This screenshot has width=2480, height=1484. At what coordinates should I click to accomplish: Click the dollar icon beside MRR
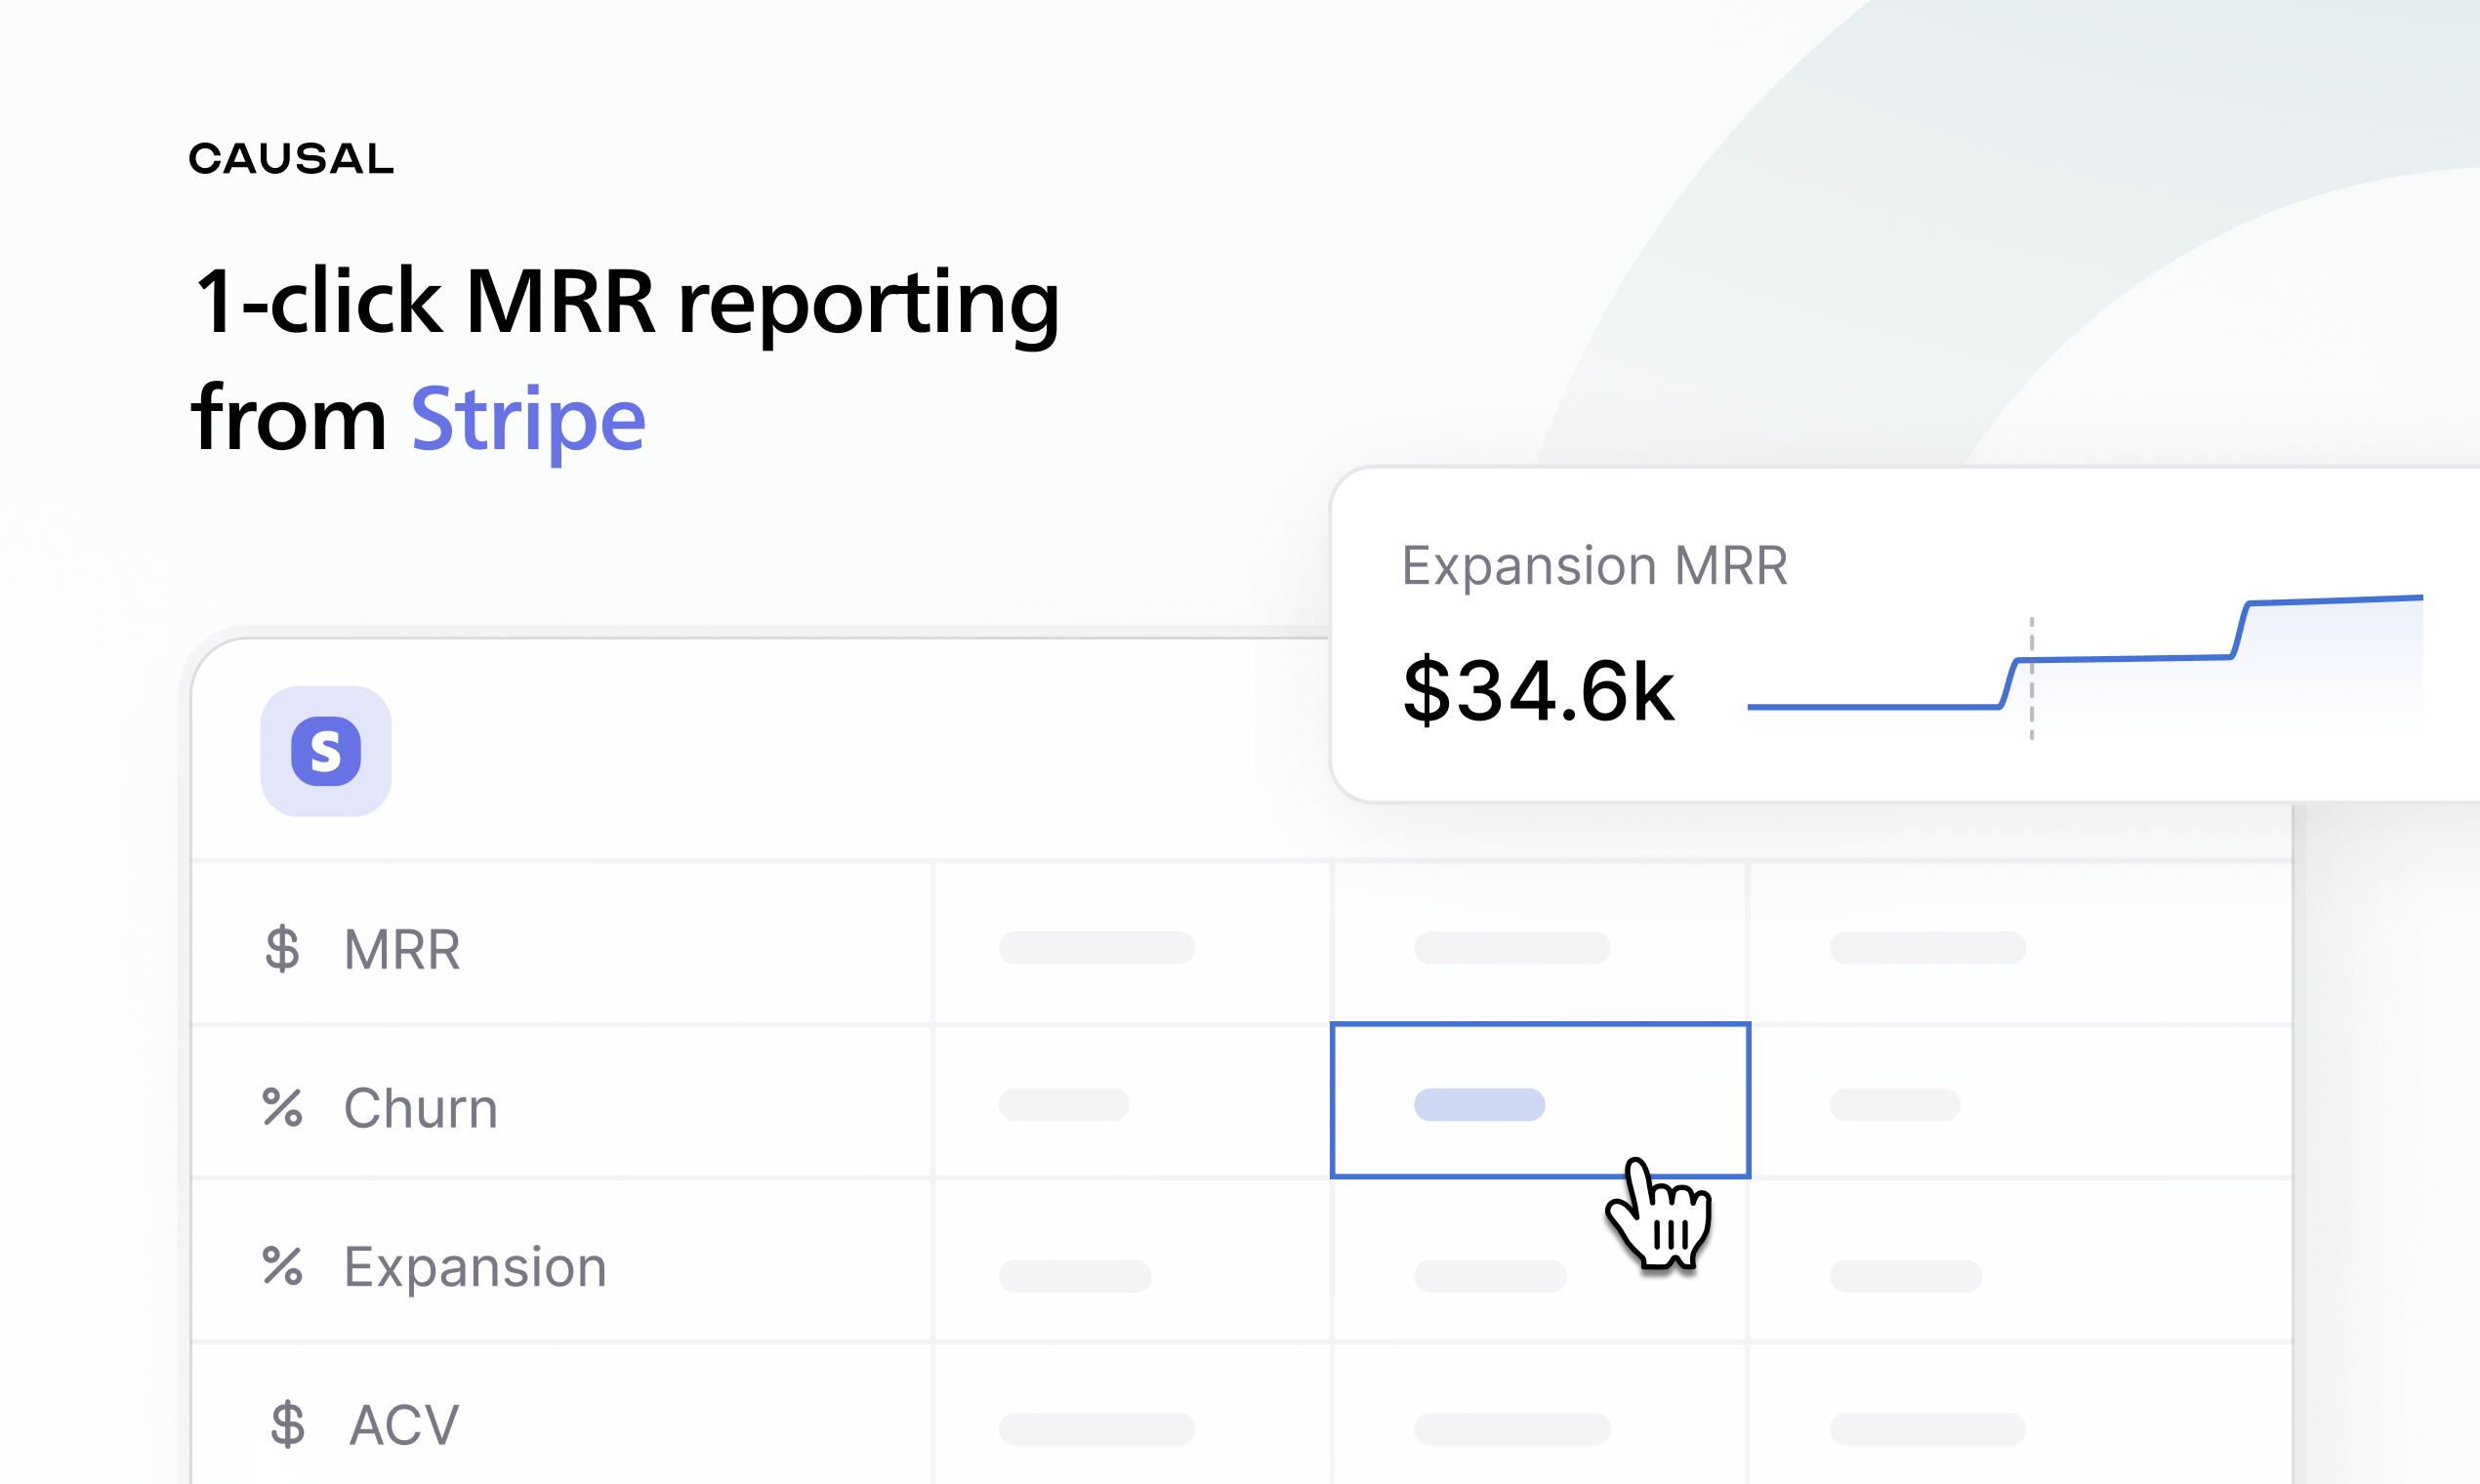coord(282,949)
